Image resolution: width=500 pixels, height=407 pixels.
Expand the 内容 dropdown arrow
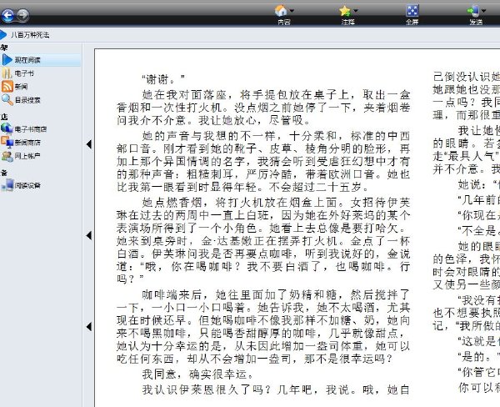[292, 11]
